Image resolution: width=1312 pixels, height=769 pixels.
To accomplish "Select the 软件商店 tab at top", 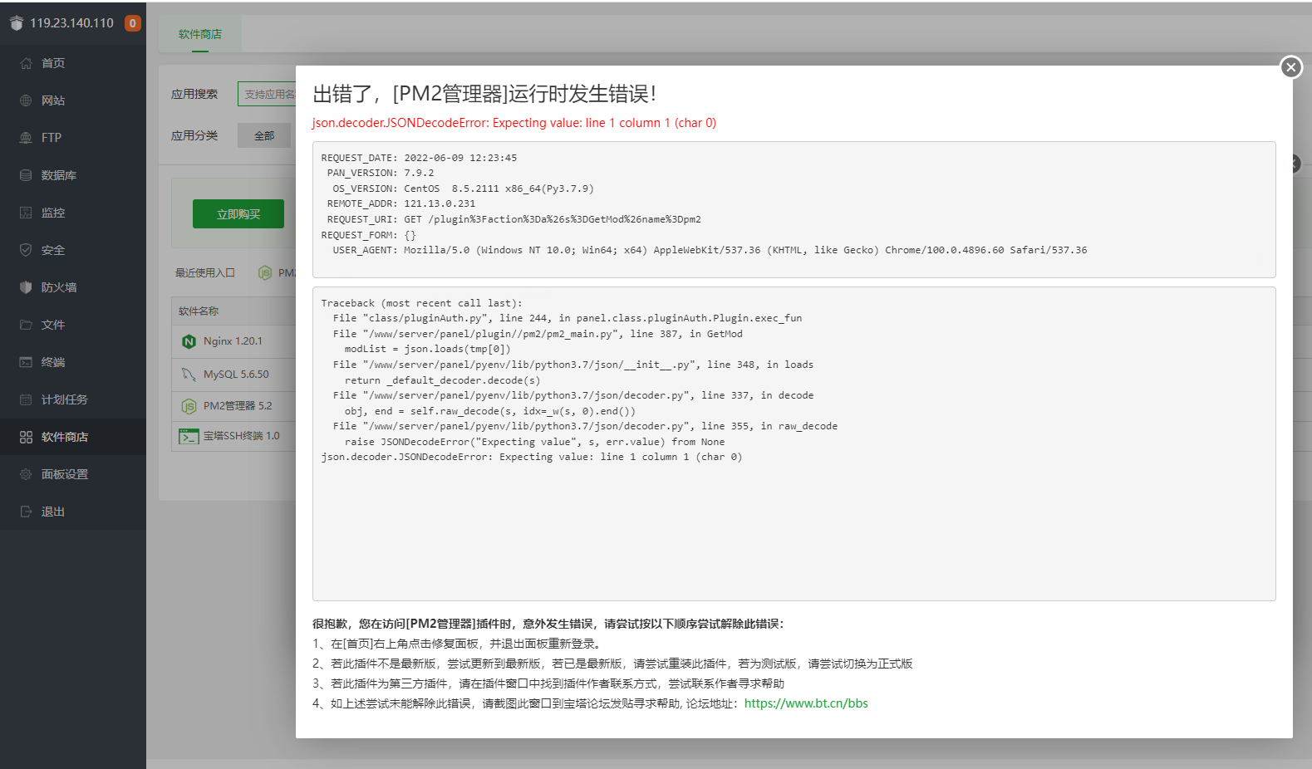I will (x=200, y=34).
